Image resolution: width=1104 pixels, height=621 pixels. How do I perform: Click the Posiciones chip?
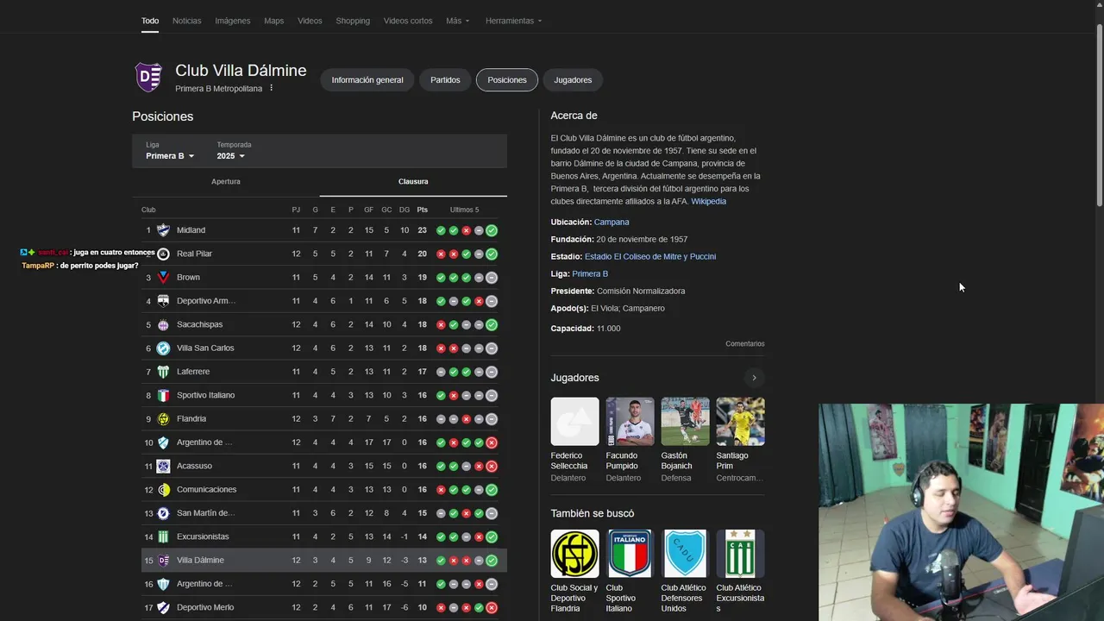(507, 80)
